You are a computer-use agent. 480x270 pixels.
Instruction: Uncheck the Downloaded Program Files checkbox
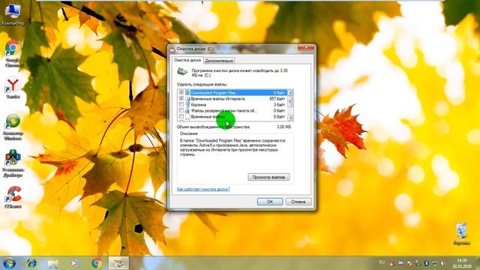181,92
